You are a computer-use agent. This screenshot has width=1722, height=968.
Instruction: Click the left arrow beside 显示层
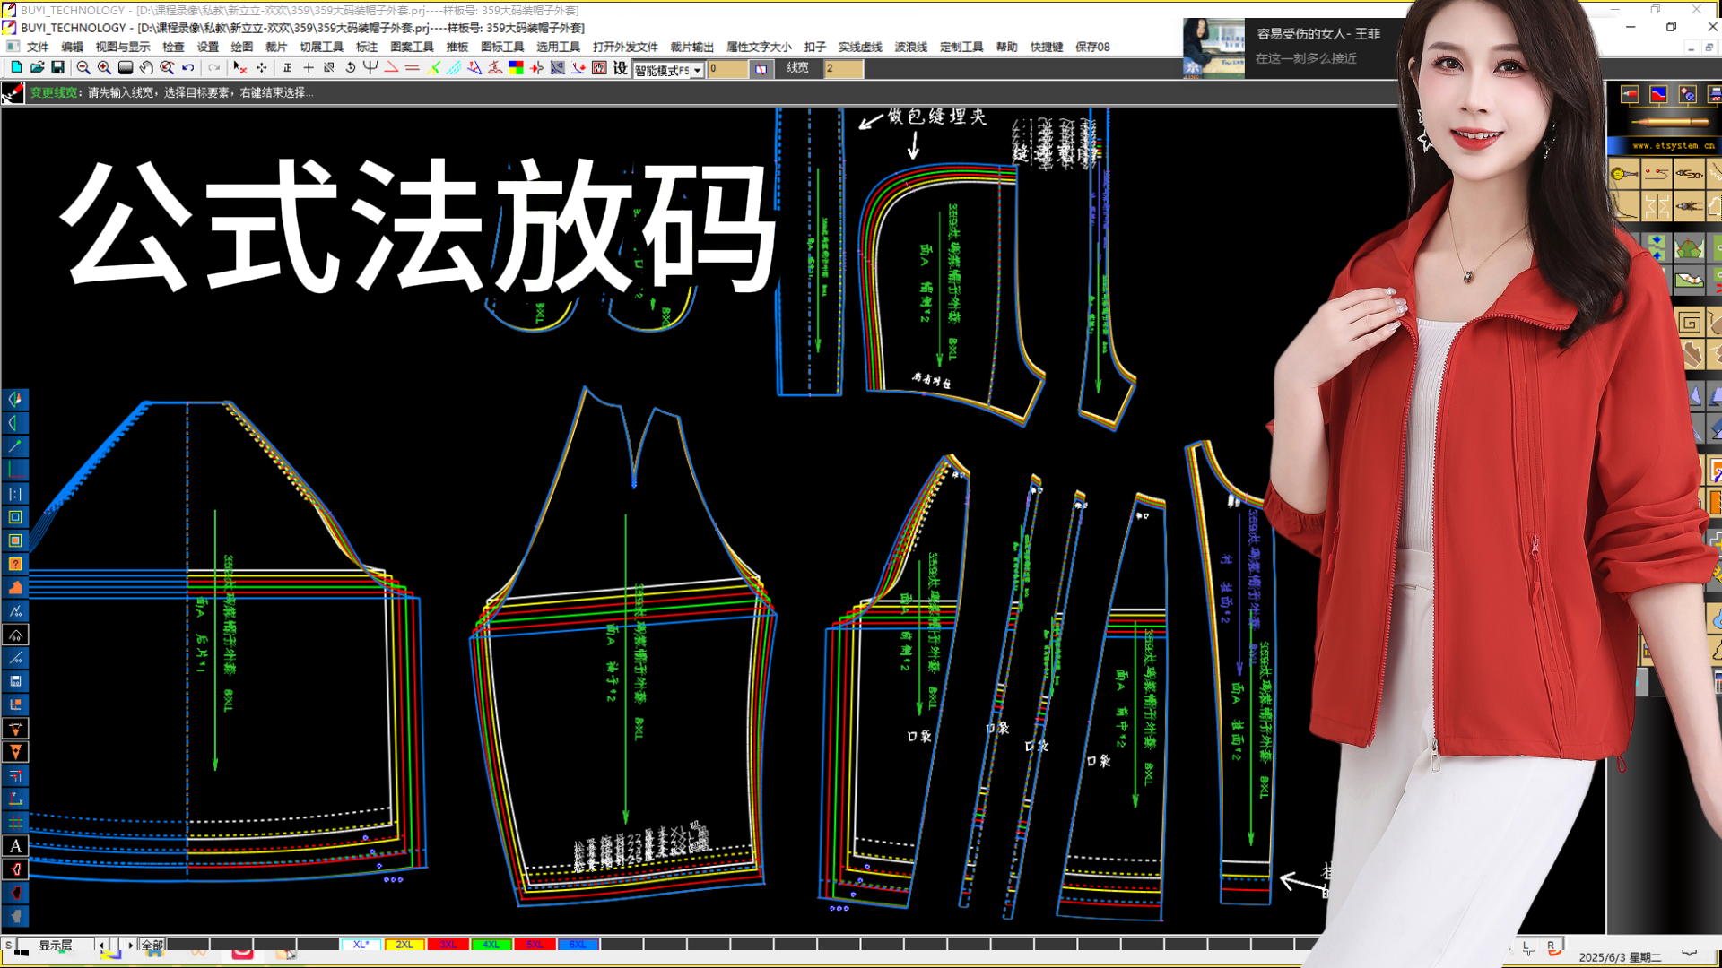(x=100, y=945)
